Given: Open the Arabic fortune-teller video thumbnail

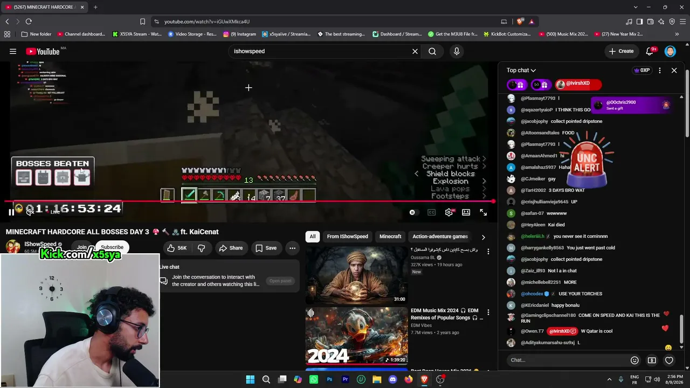Looking at the screenshot, I should (x=356, y=275).
